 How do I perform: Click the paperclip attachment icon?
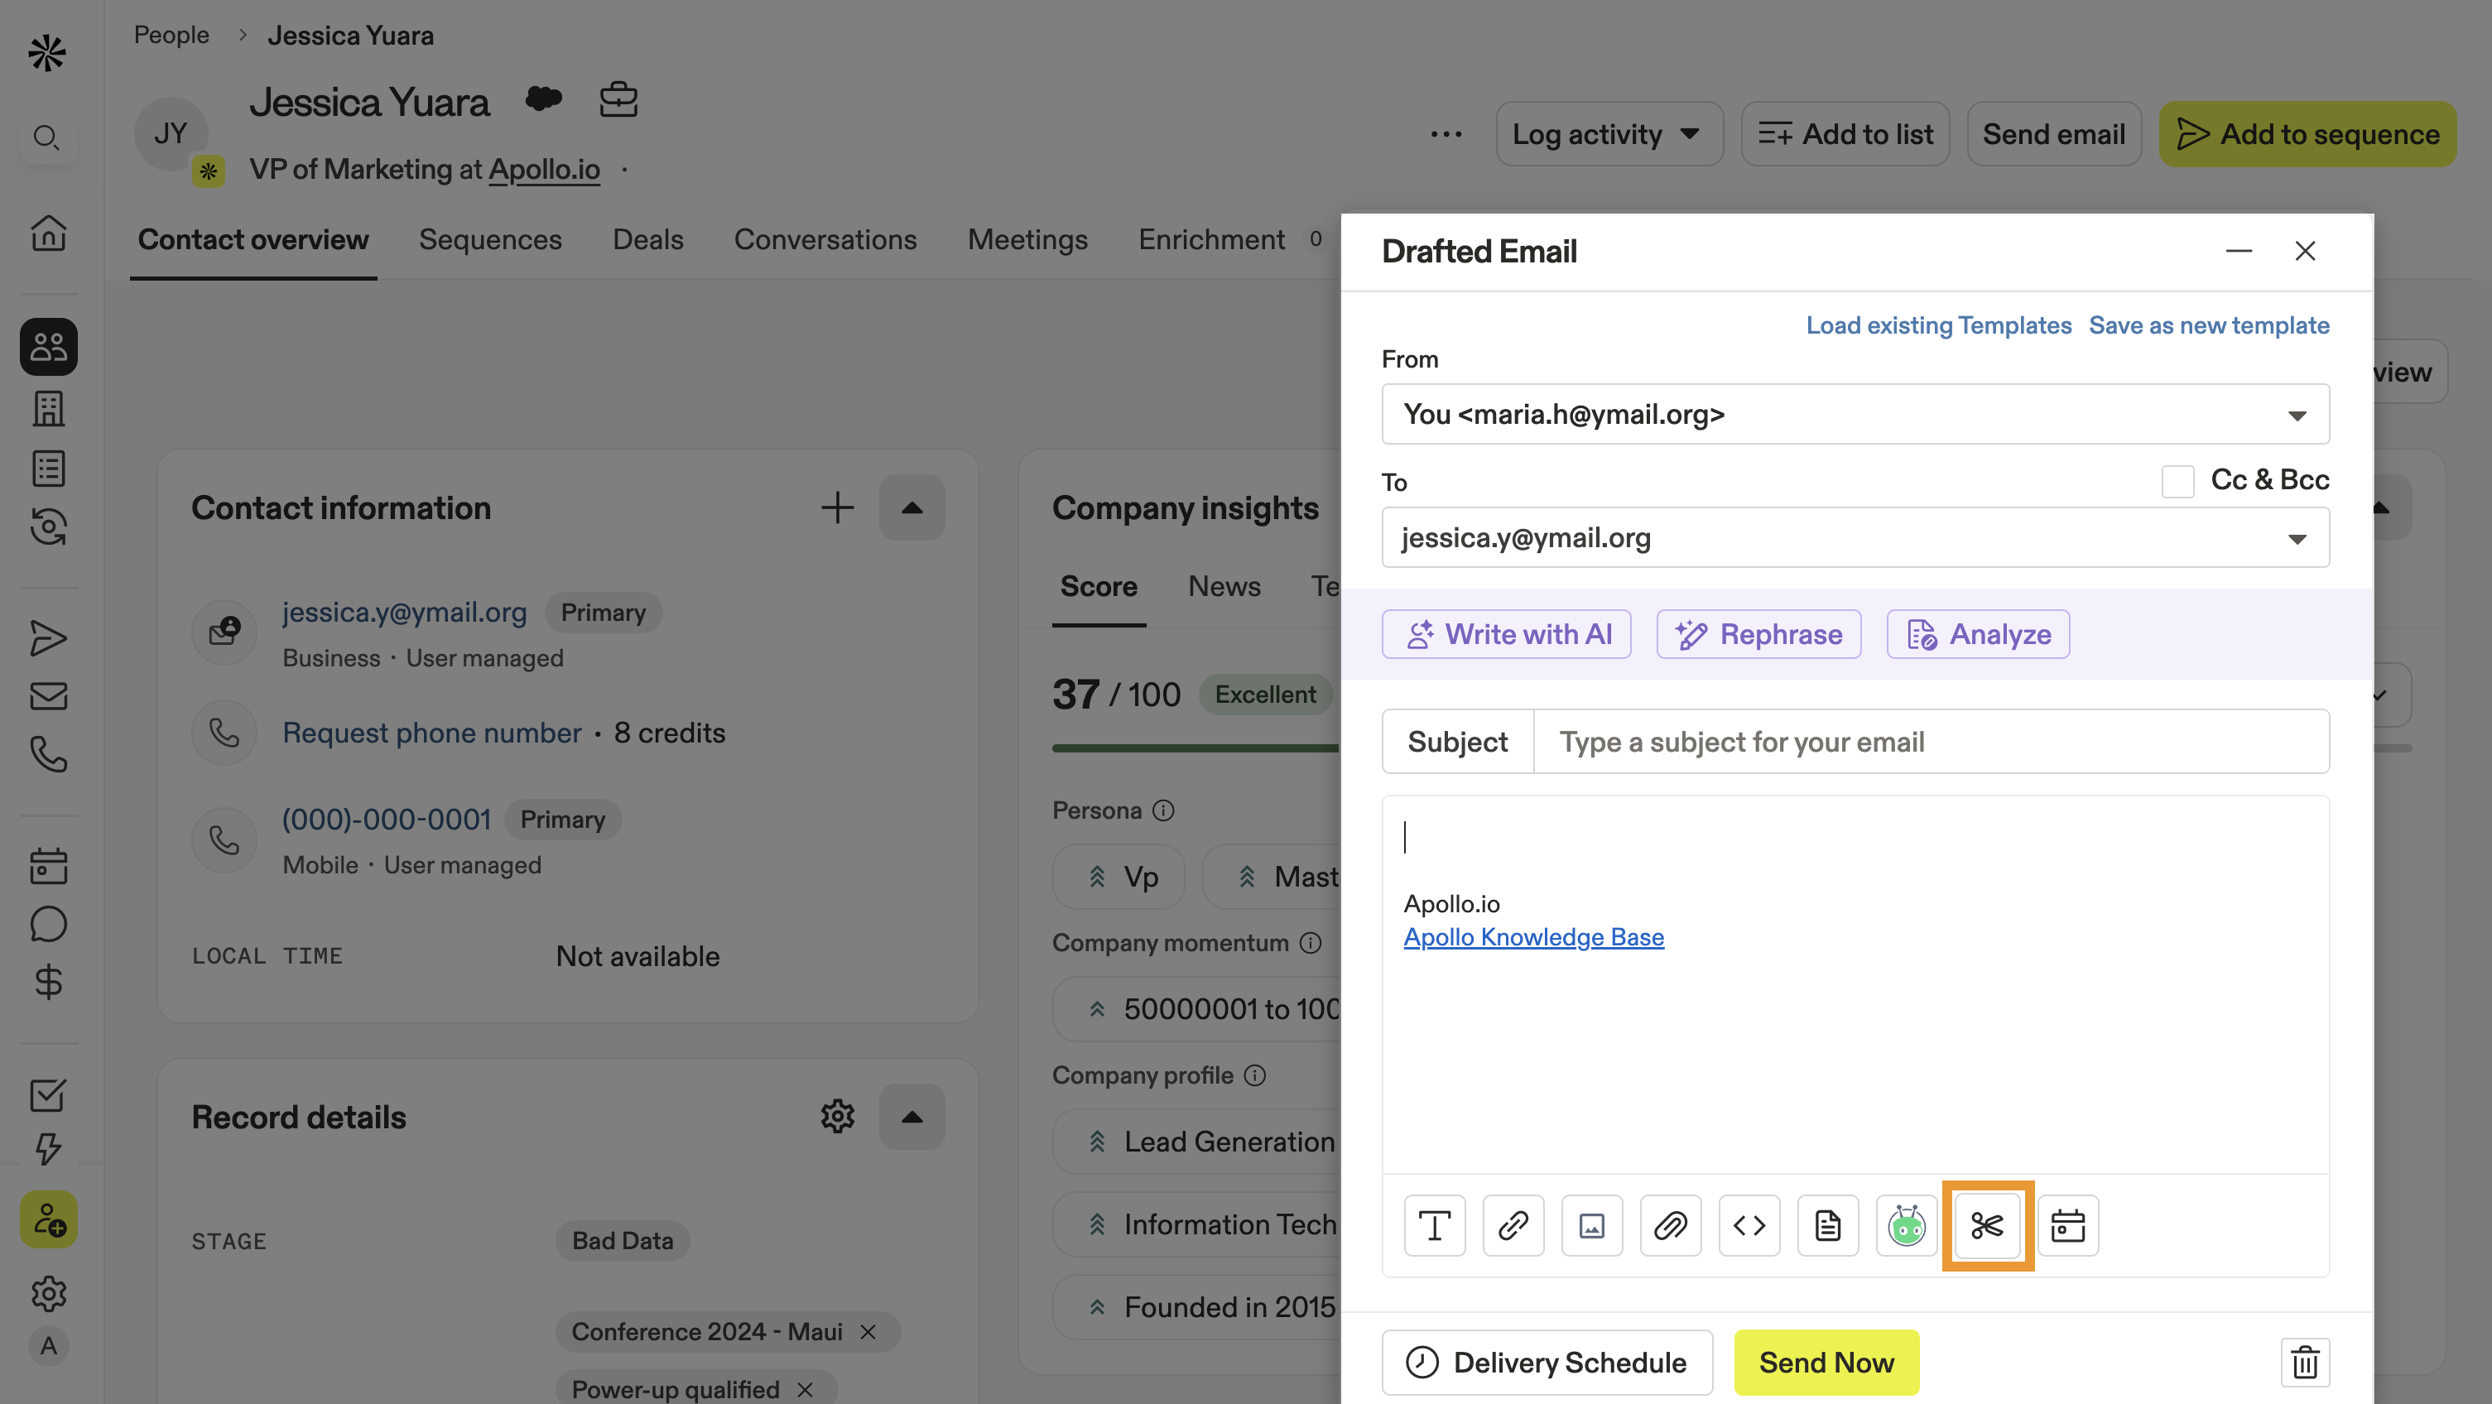point(1670,1225)
